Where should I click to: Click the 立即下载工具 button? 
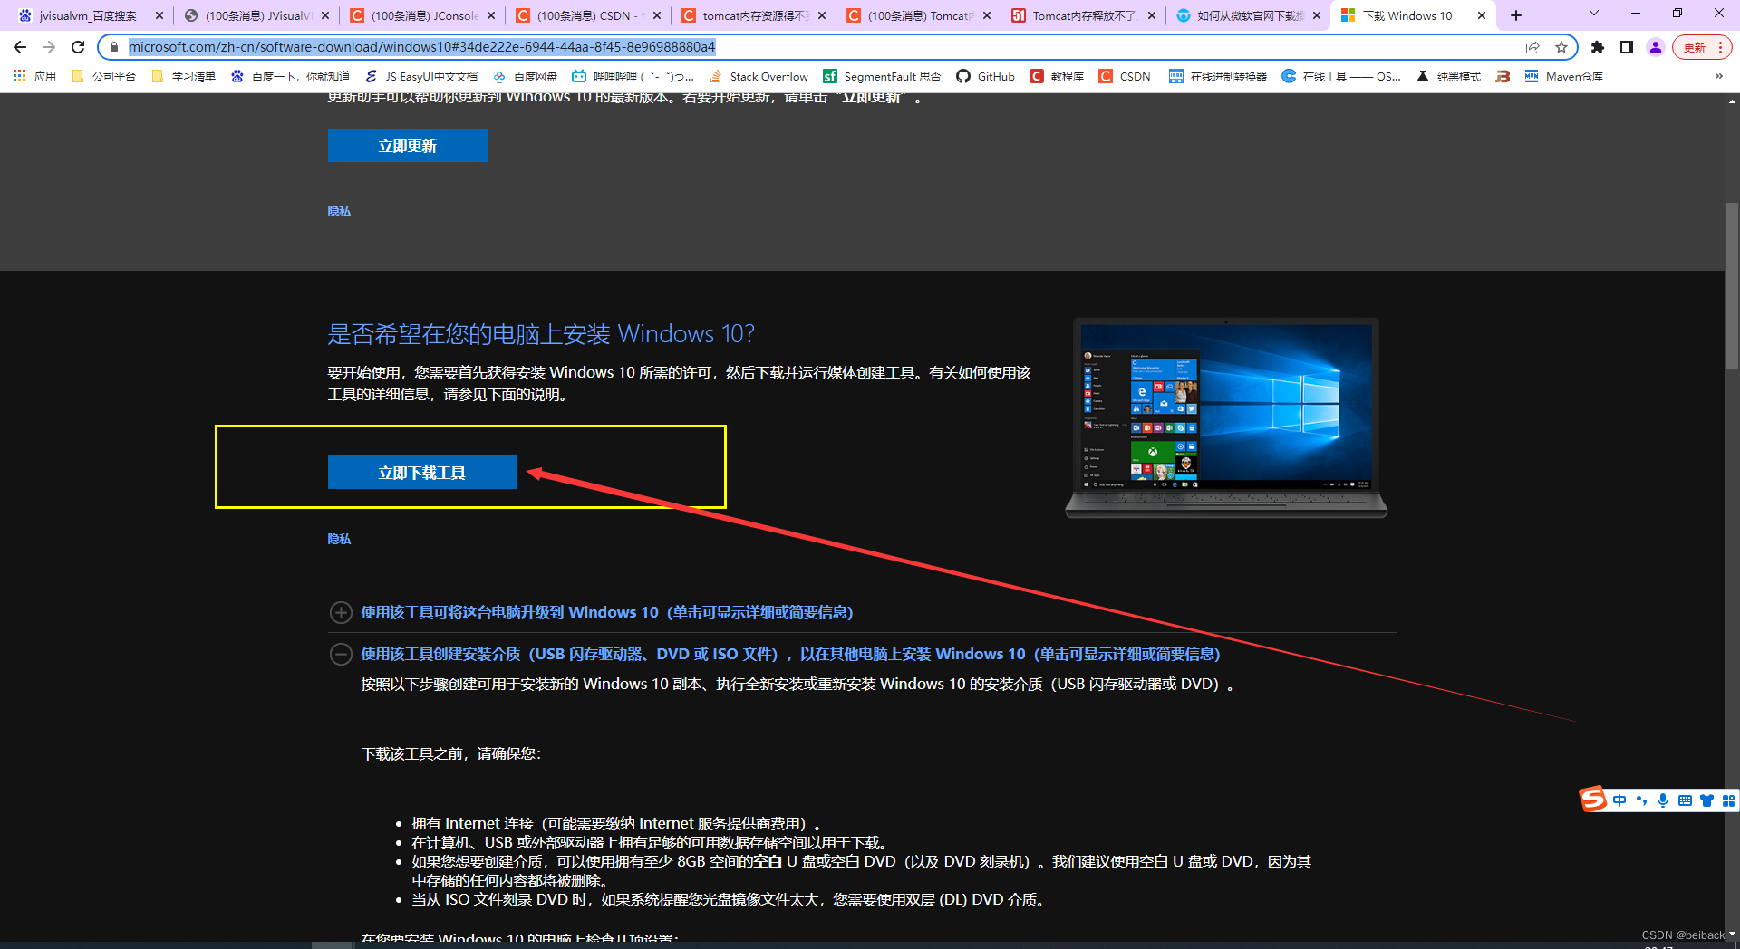422,473
